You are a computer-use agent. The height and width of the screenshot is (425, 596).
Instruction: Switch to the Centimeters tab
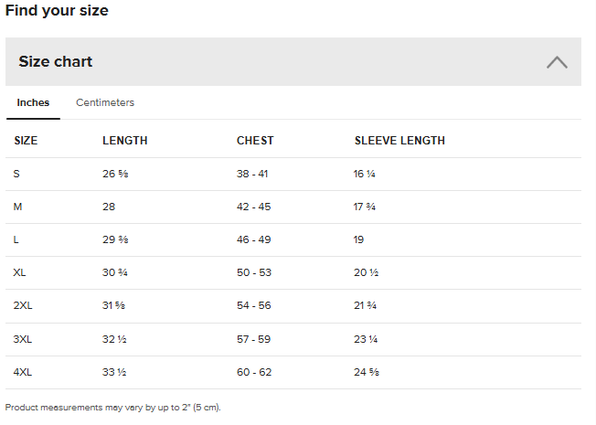click(x=105, y=102)
